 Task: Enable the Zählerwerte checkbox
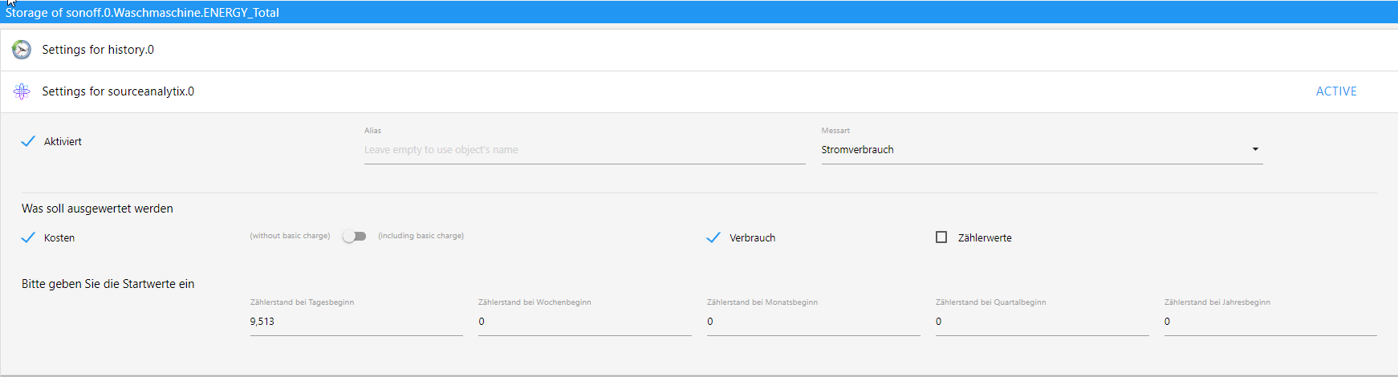pyautogui.click(x=941, y=237)
